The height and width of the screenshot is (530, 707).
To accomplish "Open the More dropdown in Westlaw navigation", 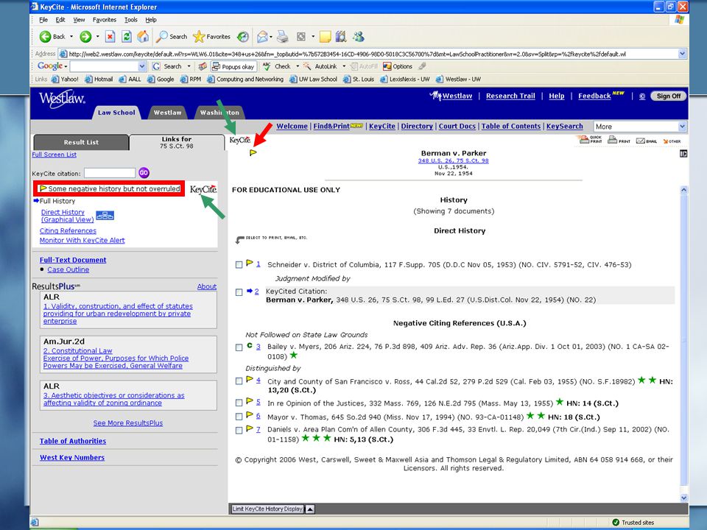I will pos(640,127).
